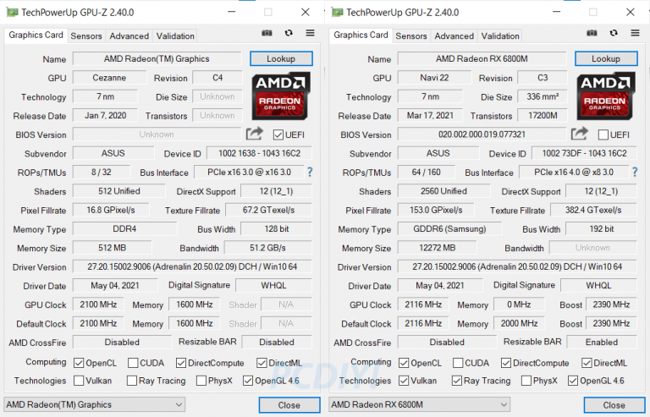
Task: Click AMD Radeon logo in RX 6800M window
Action: coord(606,96)
